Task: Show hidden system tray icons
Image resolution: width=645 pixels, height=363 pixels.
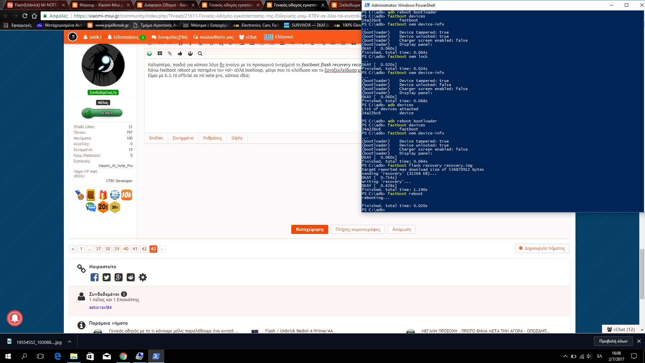Action: tap(565, 356)
